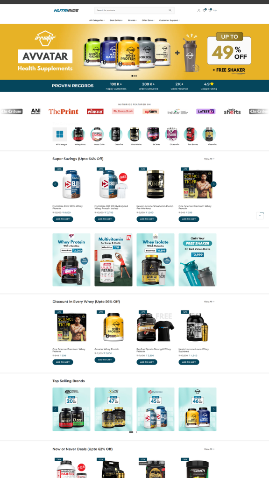This screenshot has width=269, height=478.
Task: Click the back-to-top arrow button
Action: tap(260, 216)
